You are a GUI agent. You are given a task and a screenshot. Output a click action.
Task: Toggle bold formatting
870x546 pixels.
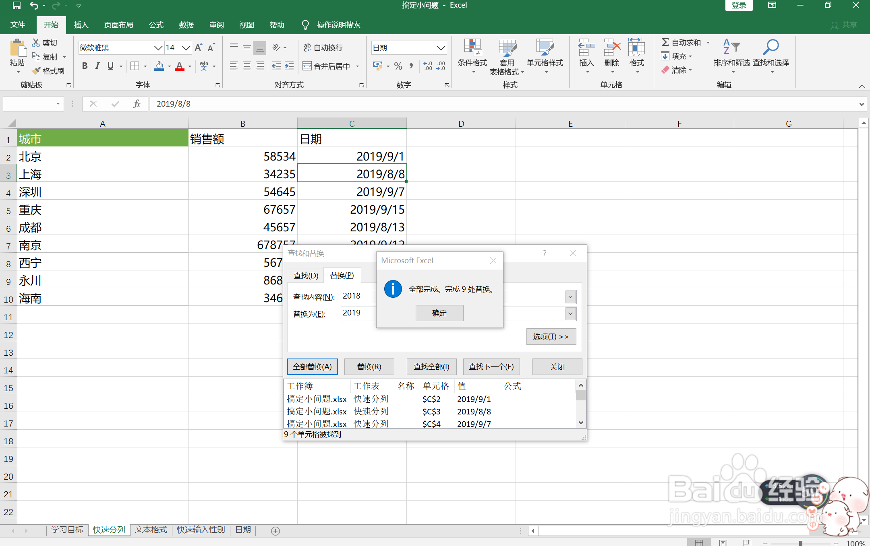point(85,66)
